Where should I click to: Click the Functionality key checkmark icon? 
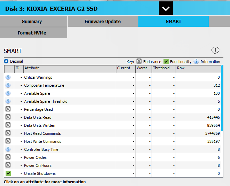click(166, 62)
